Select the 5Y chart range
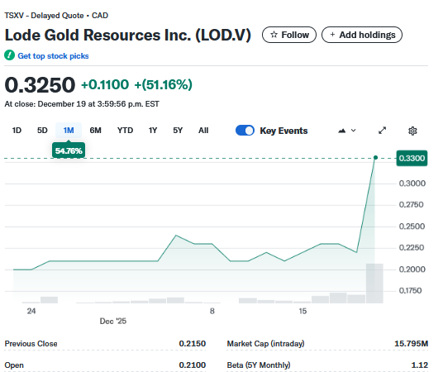 (178, 131)
